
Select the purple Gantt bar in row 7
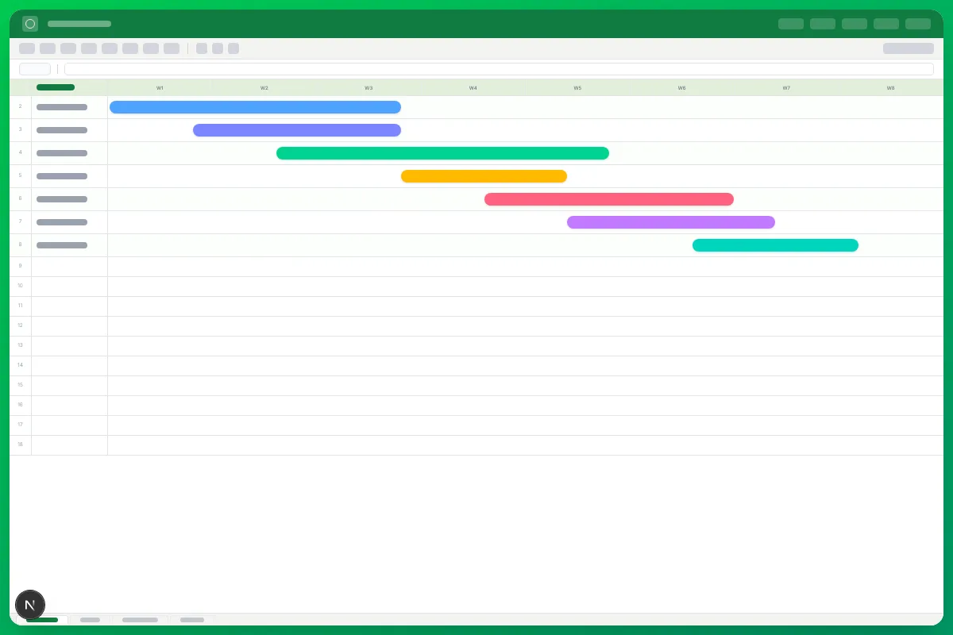[x=671, y=222]
